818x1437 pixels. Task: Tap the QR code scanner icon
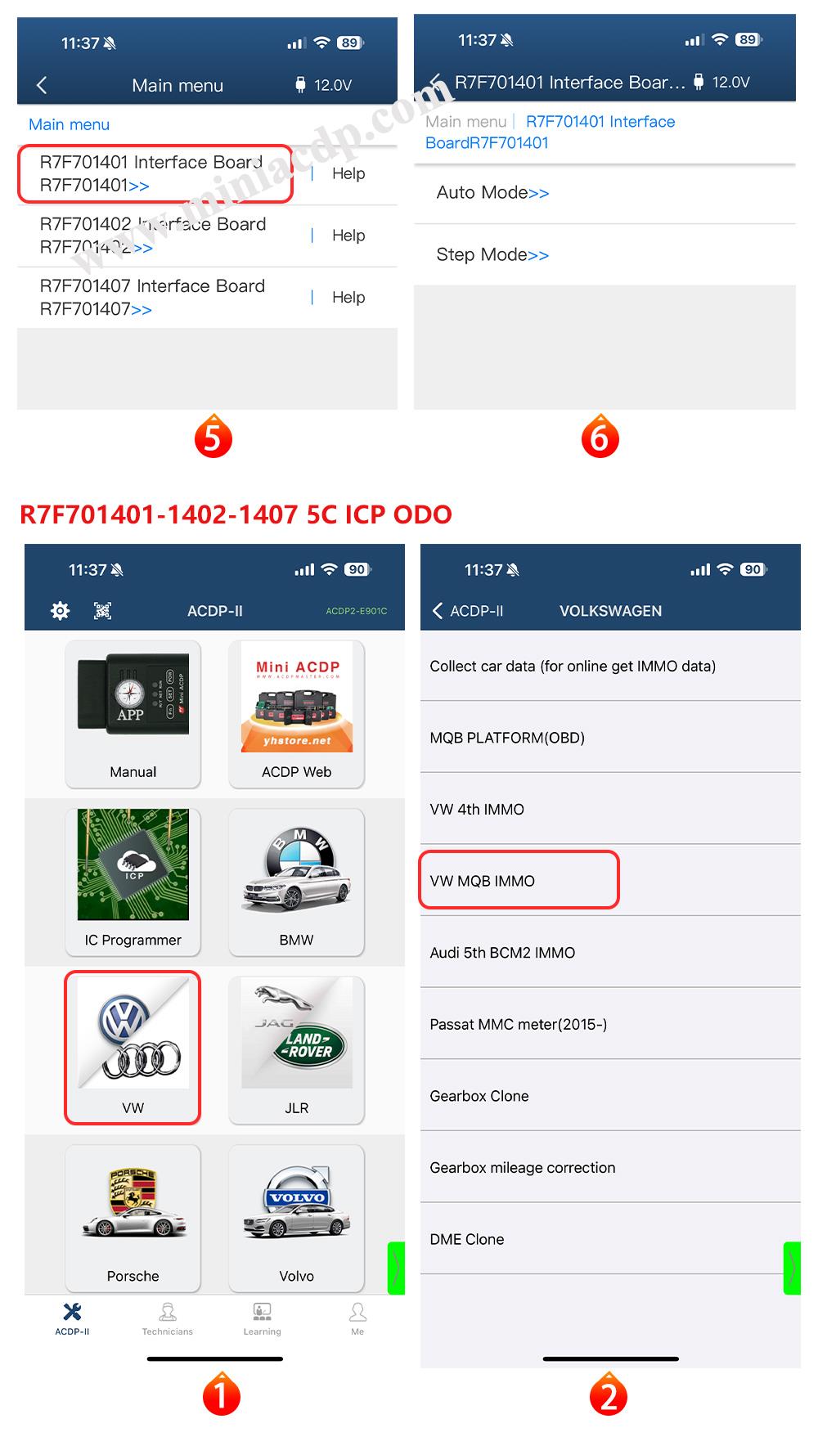click(x=102, y=610)
